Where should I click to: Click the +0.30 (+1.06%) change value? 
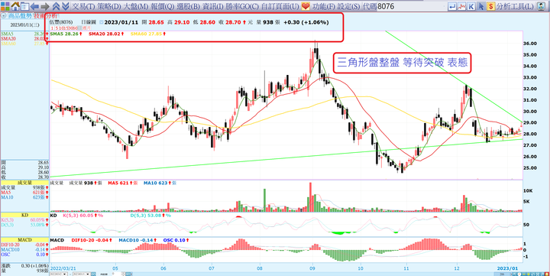click(306, 22)
